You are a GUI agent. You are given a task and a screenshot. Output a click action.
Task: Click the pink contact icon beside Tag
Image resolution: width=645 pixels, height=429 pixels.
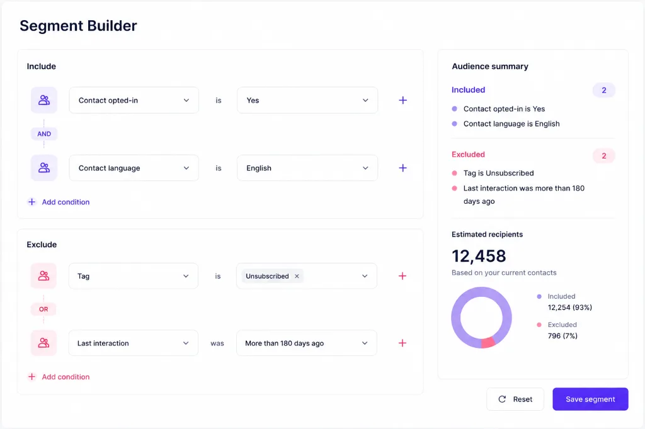[x=43, y=276]
